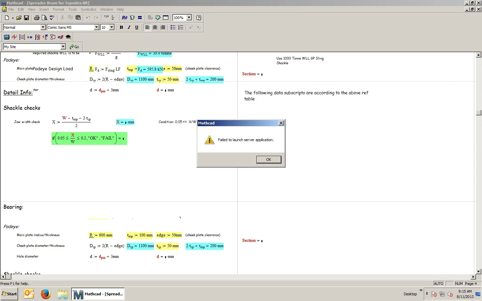Image resolution: width=482 pixels, height=301 pixels.
Task: Open the Greek symbols αβ palette
Action: point(61,37)
